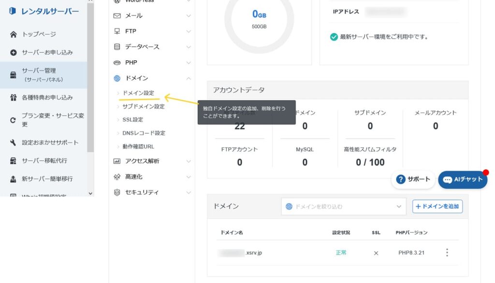Click the ドメイン名 column header
This screenshot has width=495, height=283.
pos(232,233)
